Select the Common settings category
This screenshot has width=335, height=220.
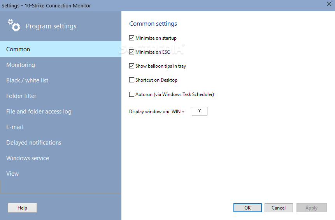61,49
